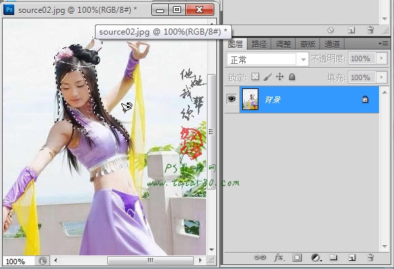
Task: Expand the fill slider arrow
Action: pos(381,77)
